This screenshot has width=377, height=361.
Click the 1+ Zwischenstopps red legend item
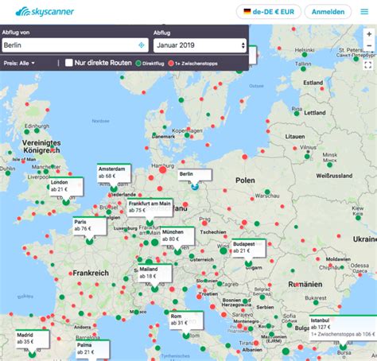pos(193,64)
